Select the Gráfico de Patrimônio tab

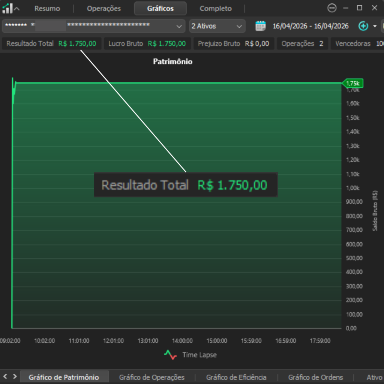pyautogui.click(x=64, y=377)
